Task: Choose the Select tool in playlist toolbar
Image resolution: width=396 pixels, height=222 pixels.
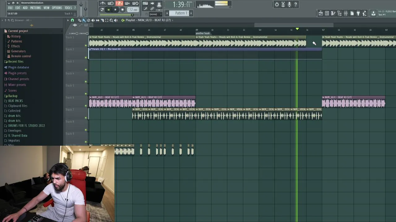Action: coord(107,20)
